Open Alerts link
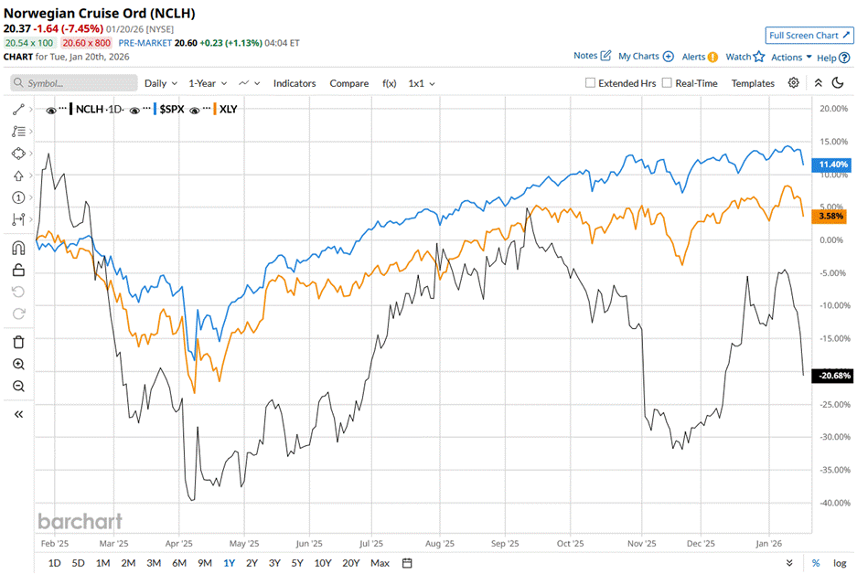 pyautogui.click(x=700, y=57)
